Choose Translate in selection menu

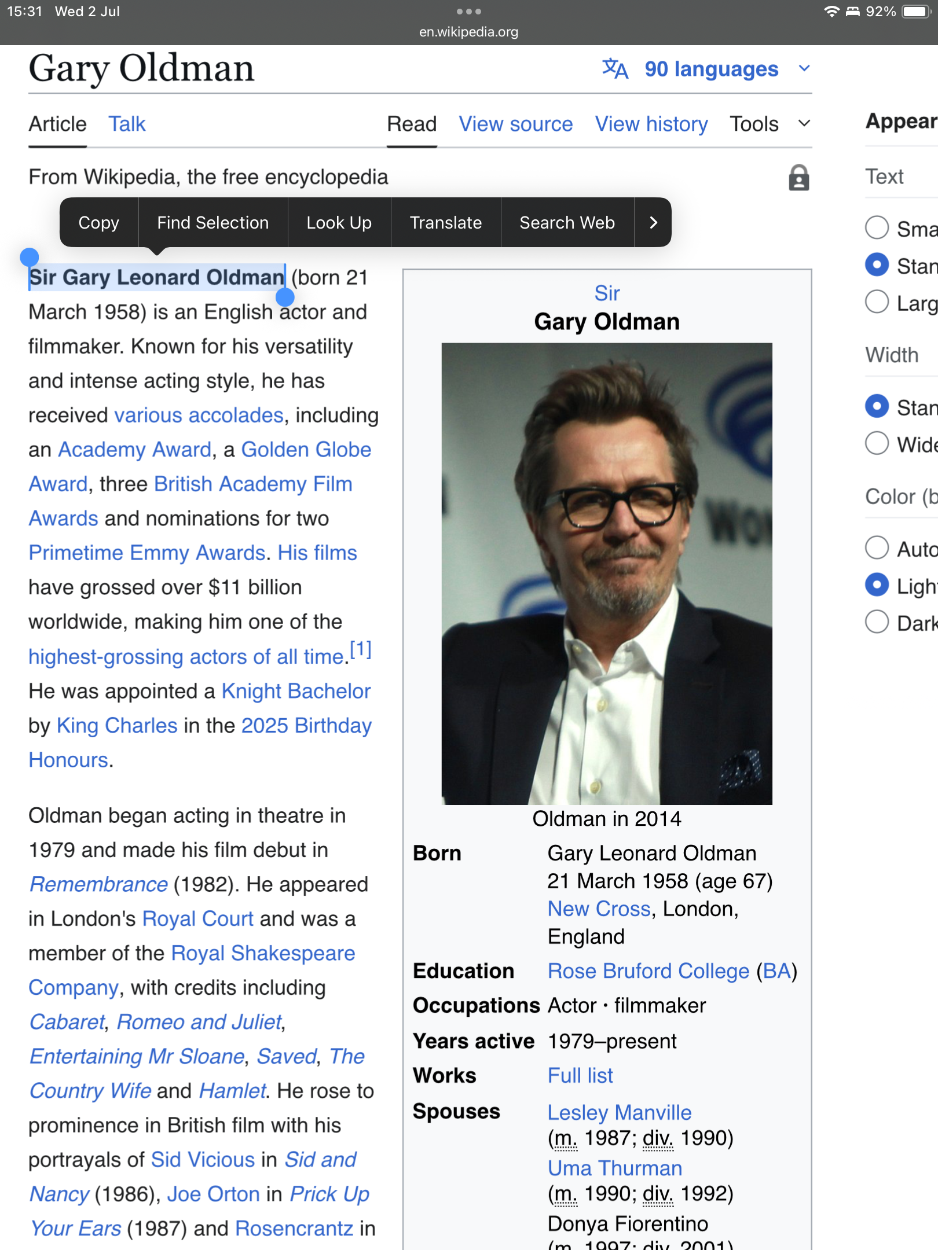click(x=446, y=223)
